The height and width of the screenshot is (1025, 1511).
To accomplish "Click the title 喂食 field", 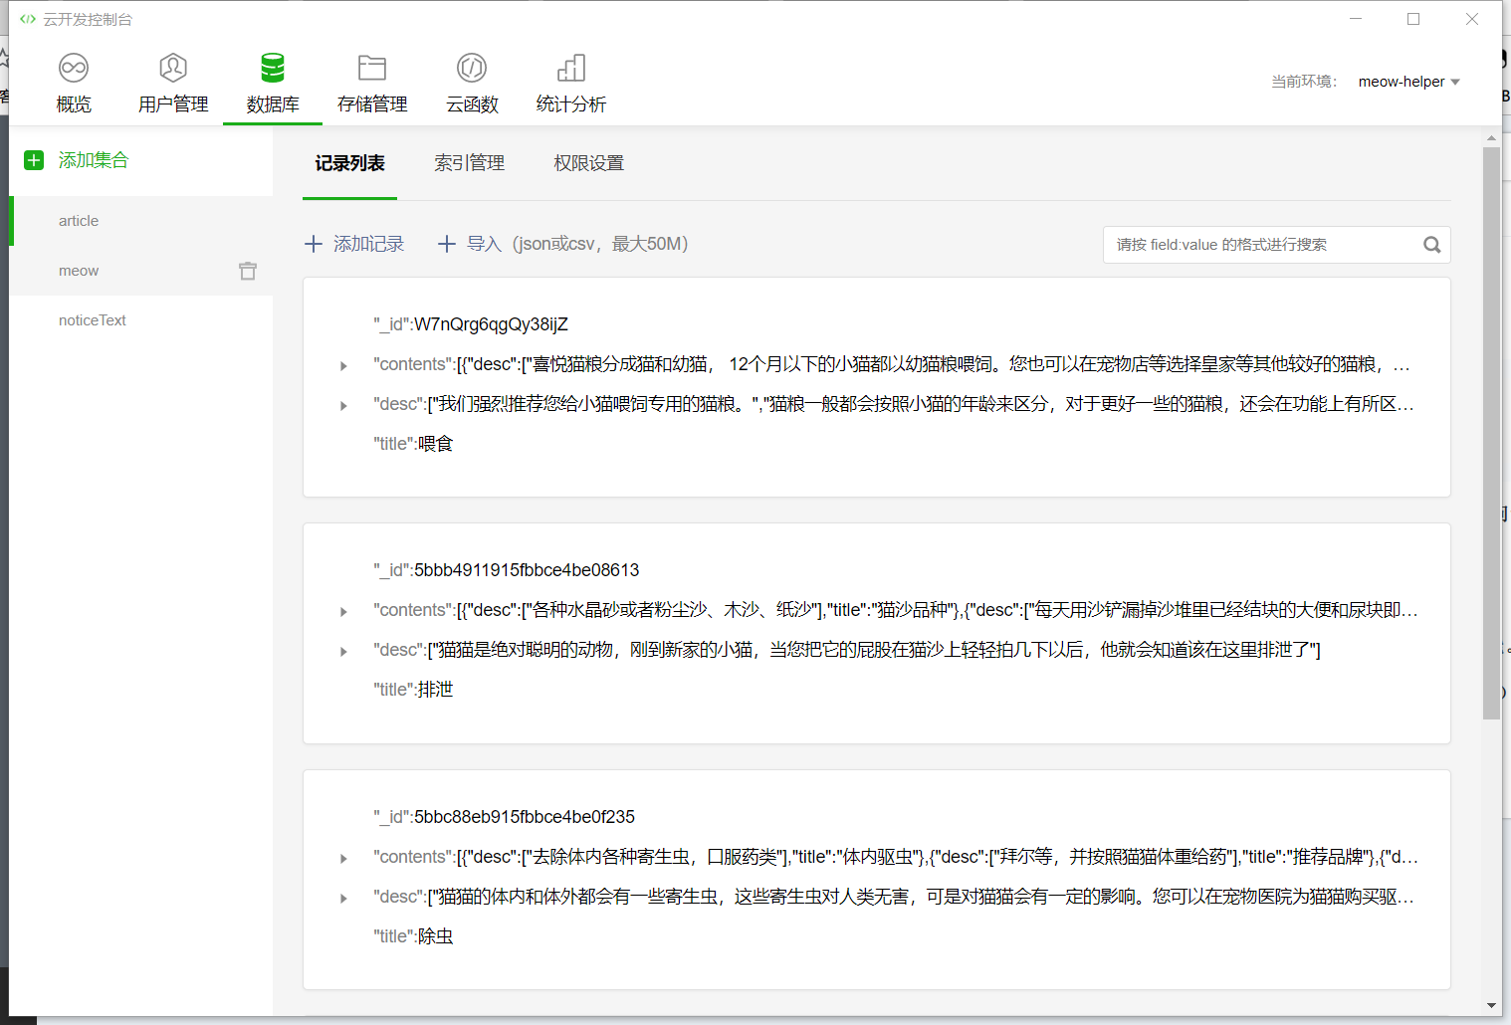I will (413, 444).
